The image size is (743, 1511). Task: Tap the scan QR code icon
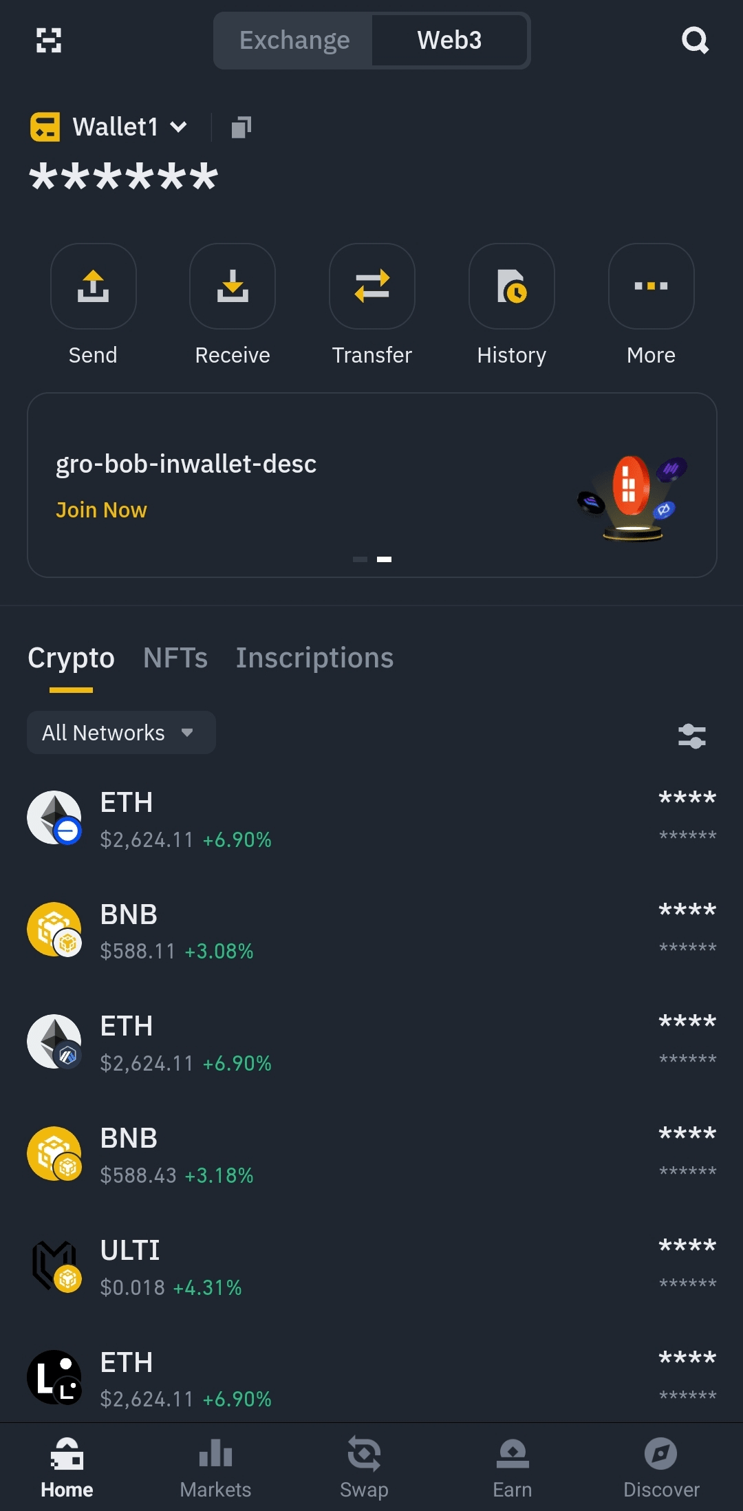pos(49,41)
